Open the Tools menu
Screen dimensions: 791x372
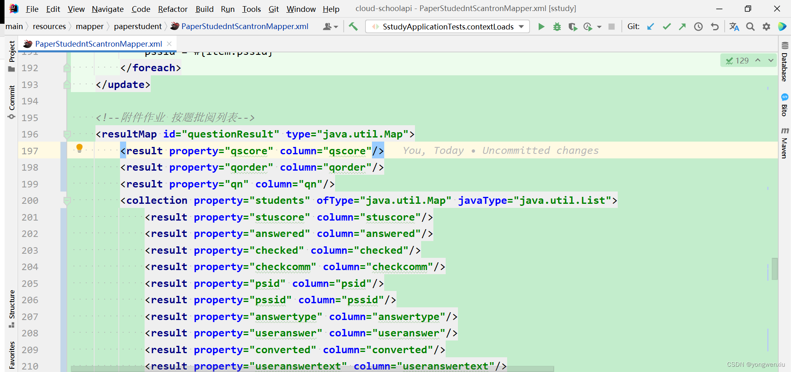(251, 9)
